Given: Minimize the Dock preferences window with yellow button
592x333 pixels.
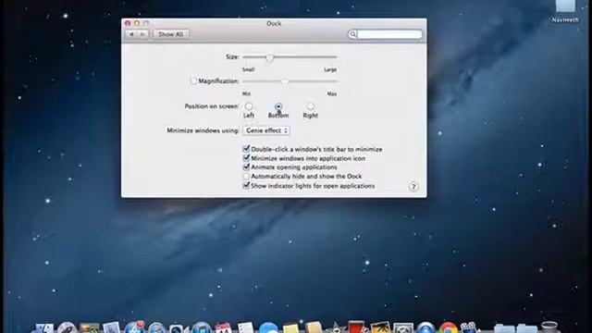Looking at the screenshot, I should 137,23.
